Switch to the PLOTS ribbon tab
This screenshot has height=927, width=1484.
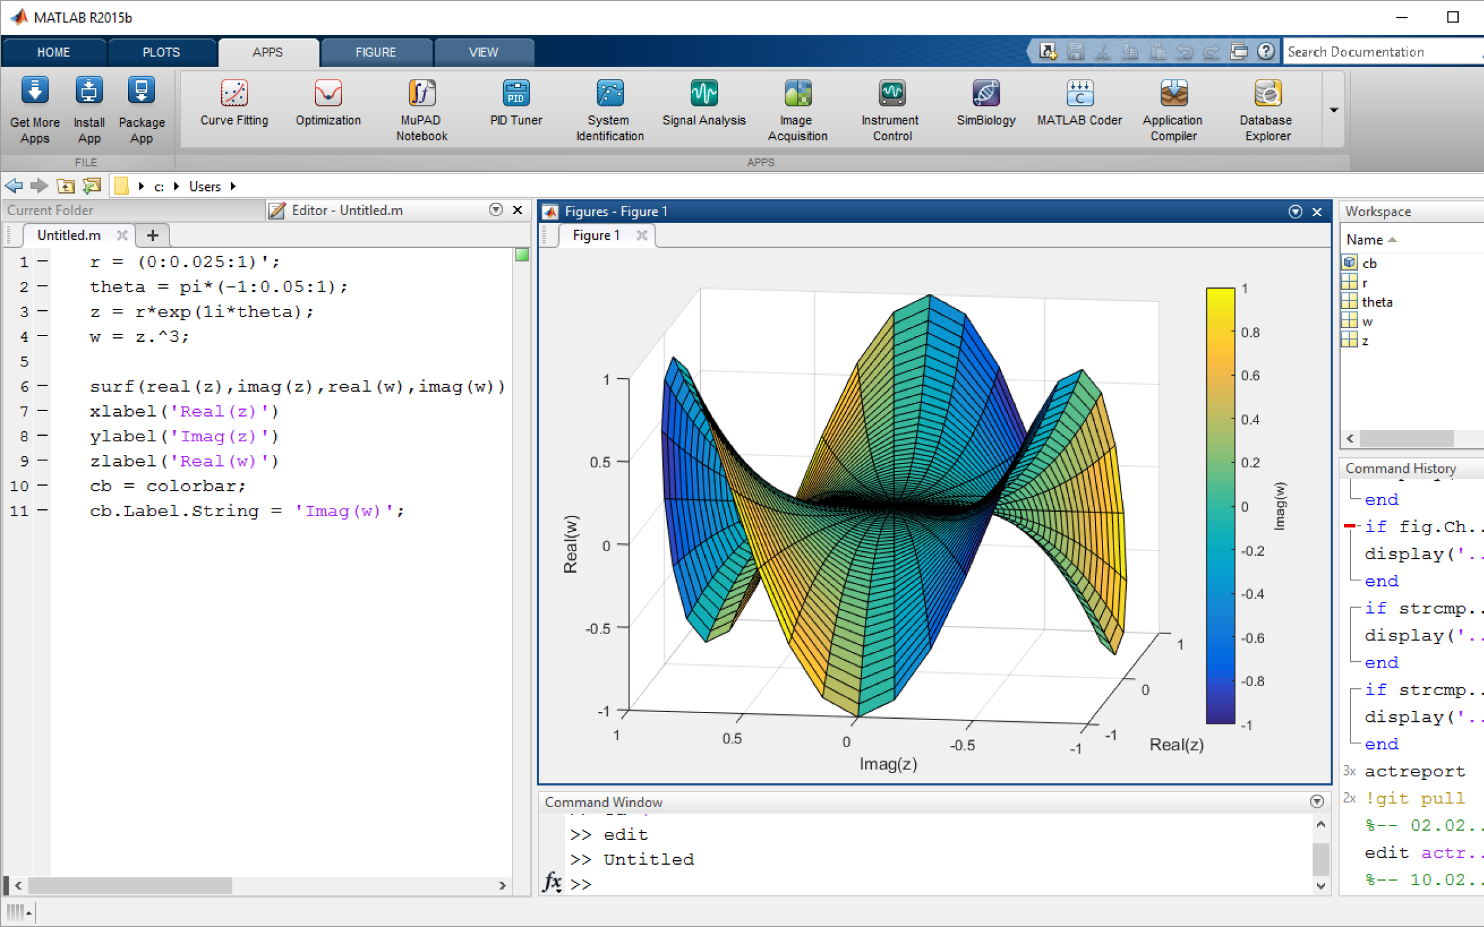click(161, 53)
